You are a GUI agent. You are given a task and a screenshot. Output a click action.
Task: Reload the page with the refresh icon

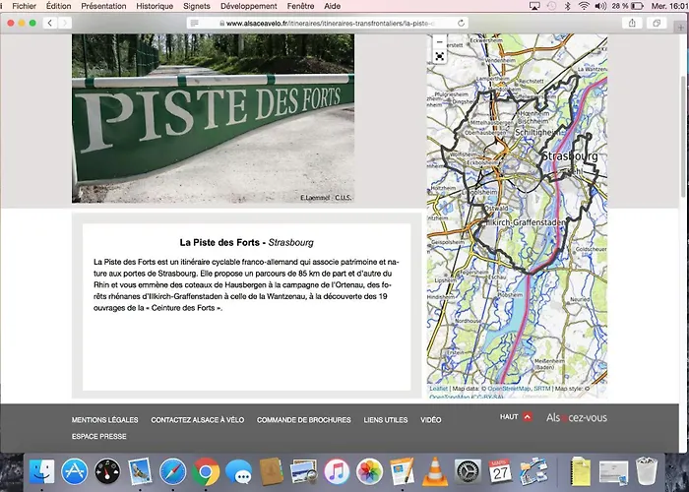(461, 24)
